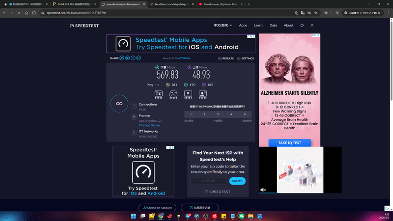Open more share options ellipsis icon
The image size is (393, 221).
pyautogui.click(x=139, y=58)
